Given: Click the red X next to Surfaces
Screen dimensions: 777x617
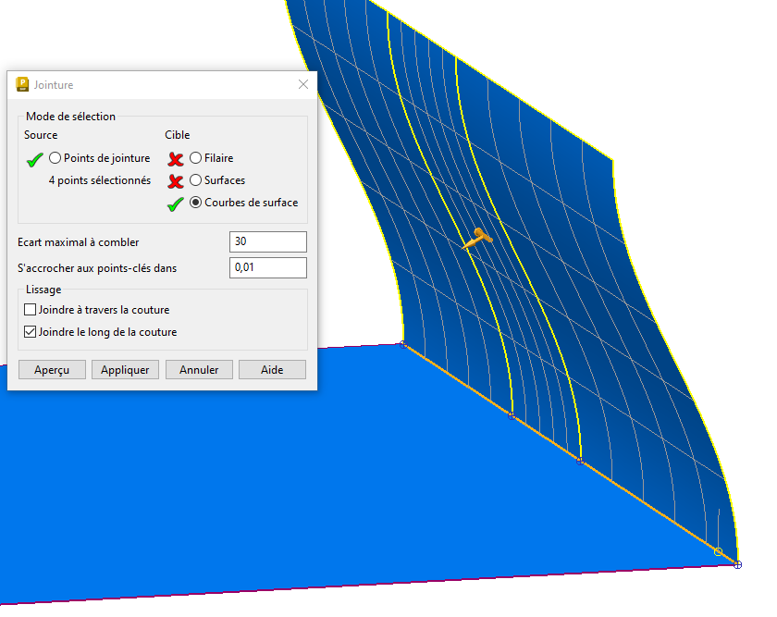Looking at the screenshot, I should click(x=176, y=181).
